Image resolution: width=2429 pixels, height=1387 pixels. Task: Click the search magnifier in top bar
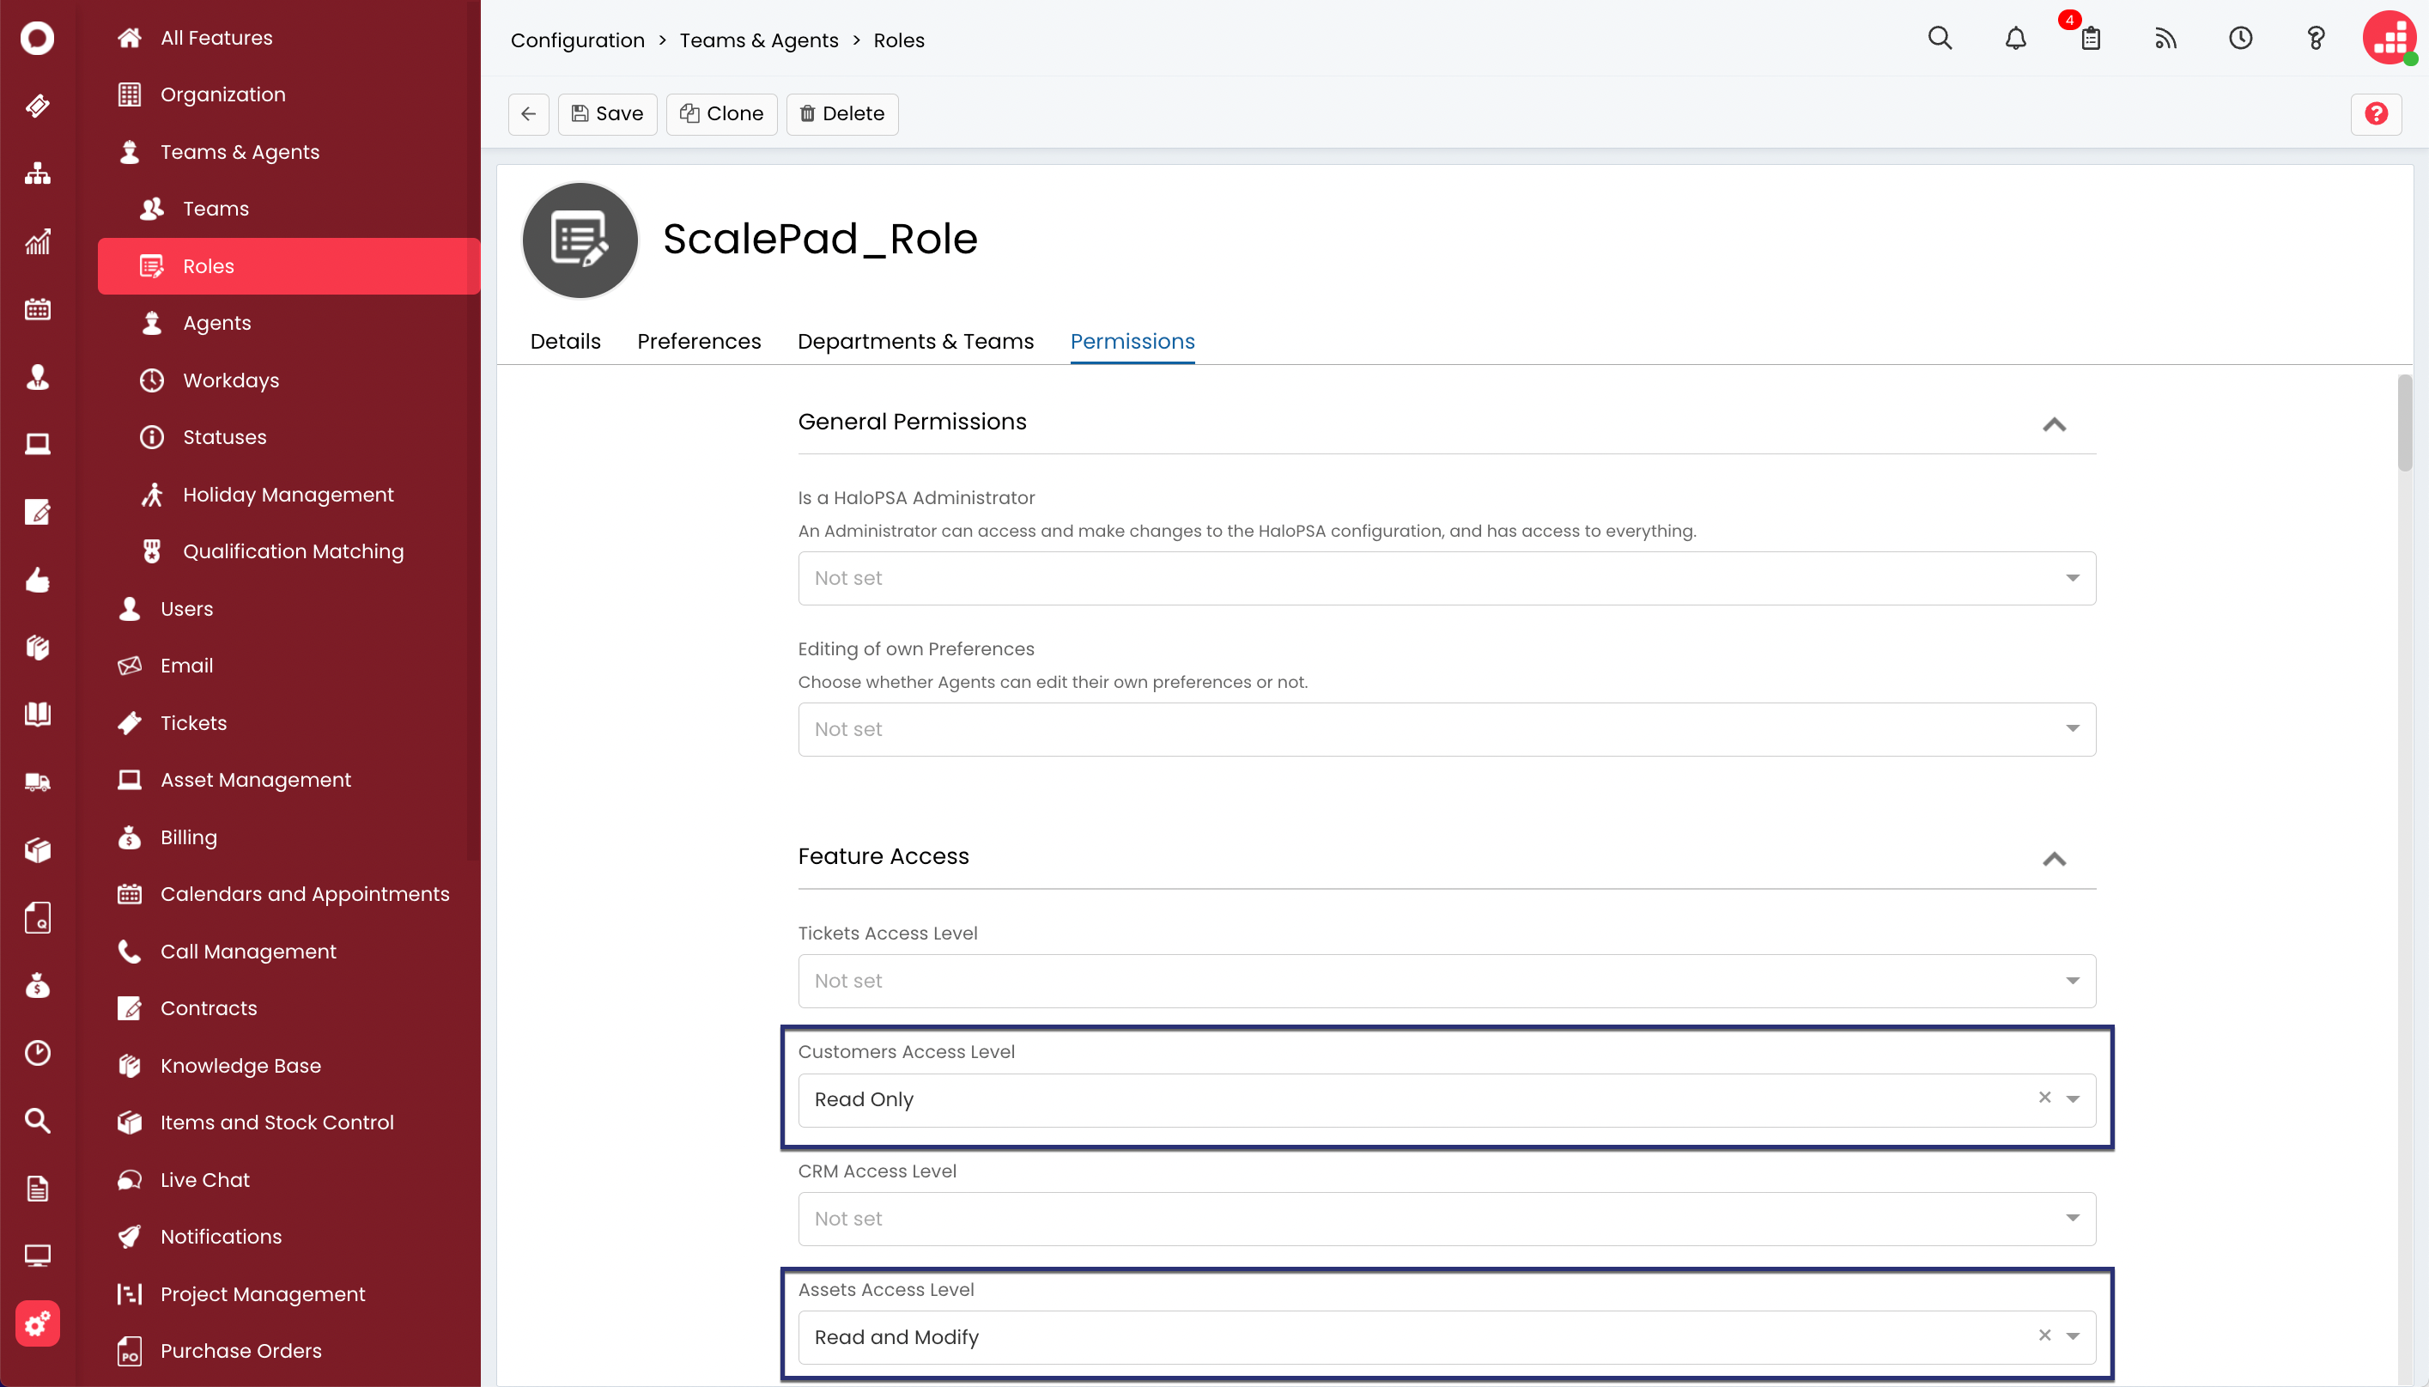pos(1940,38)
